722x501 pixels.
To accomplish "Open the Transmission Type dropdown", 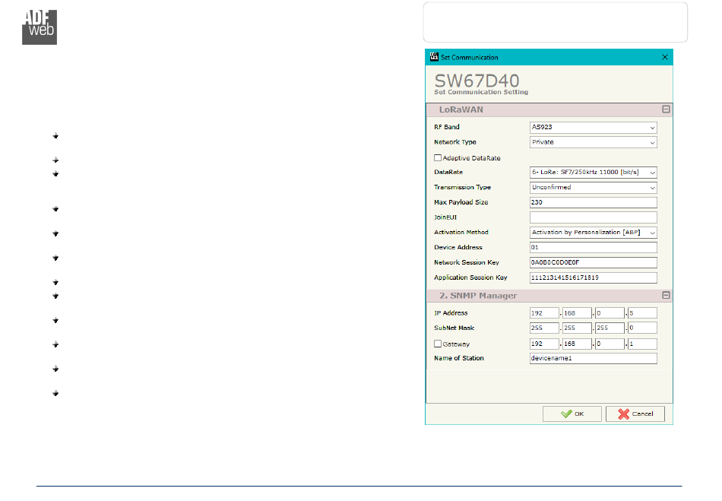I will point(593,188).
